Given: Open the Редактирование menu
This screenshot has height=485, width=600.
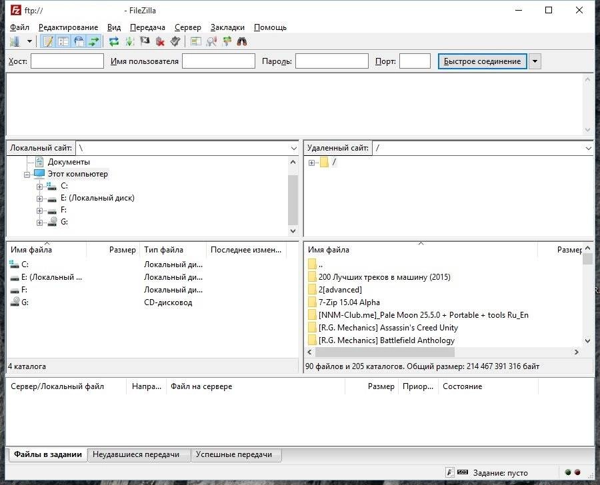Looking at the screenshot, I should click(x=68, y=27).
